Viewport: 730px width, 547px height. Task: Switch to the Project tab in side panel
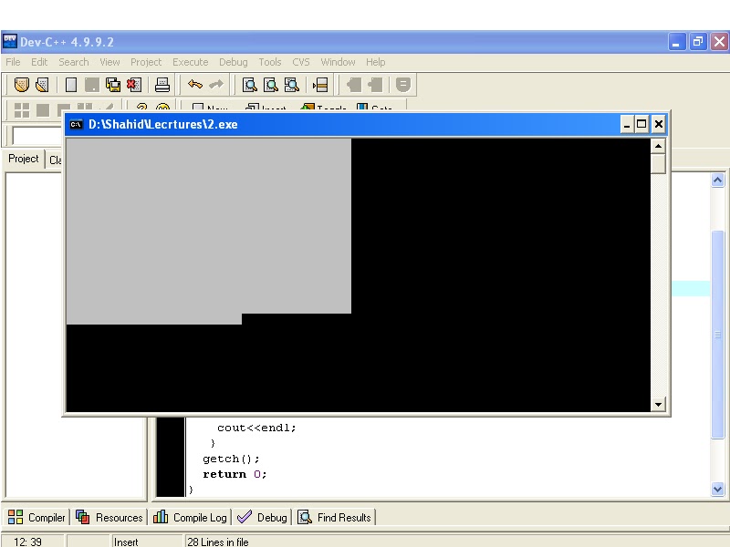tap(24, 159)
